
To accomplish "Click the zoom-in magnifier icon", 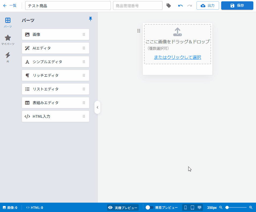I will (x=251, y=207).
